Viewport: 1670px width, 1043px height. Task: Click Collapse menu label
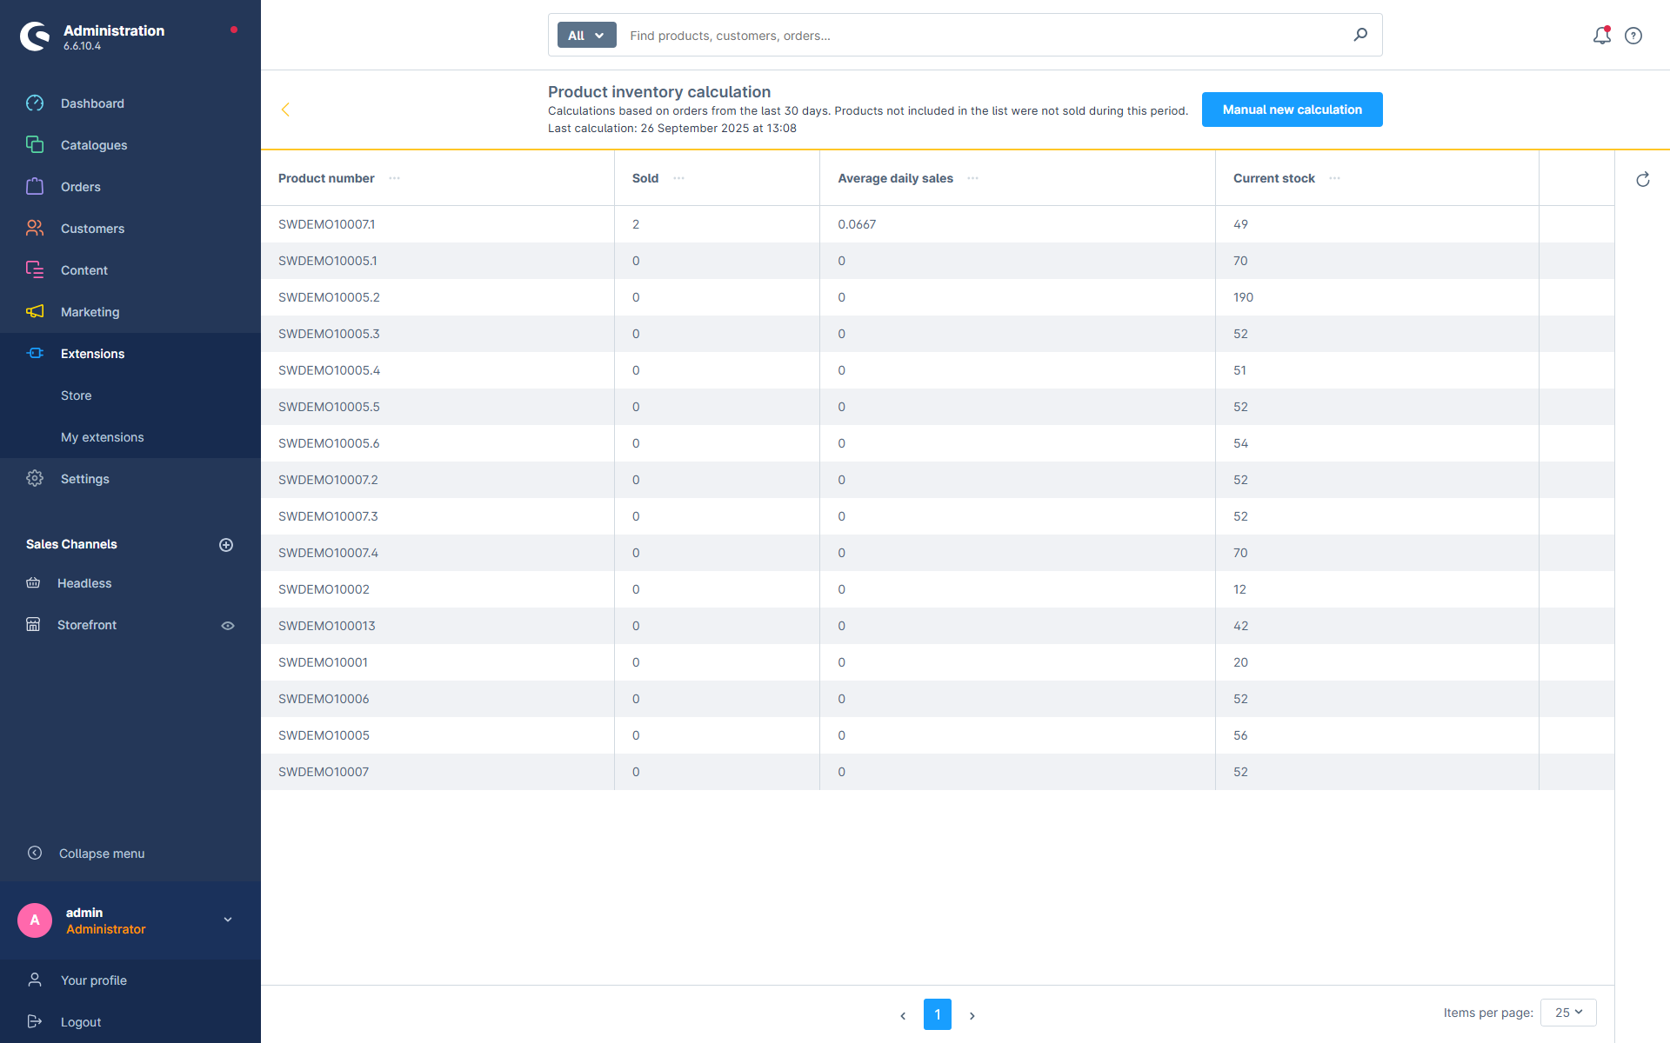pos(102,854)
